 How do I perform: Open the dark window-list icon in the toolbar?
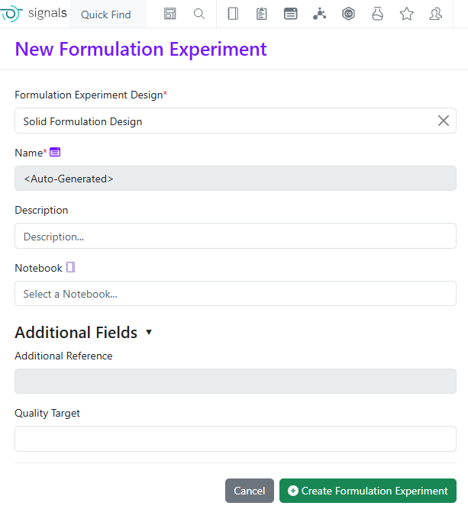click(290, 14)
